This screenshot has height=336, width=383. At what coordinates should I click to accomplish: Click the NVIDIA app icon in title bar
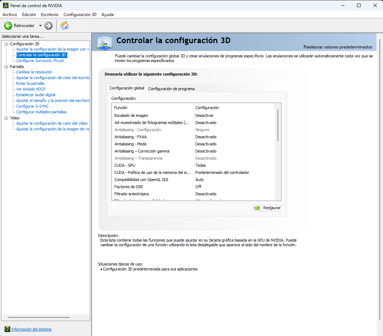click(5, 5)
